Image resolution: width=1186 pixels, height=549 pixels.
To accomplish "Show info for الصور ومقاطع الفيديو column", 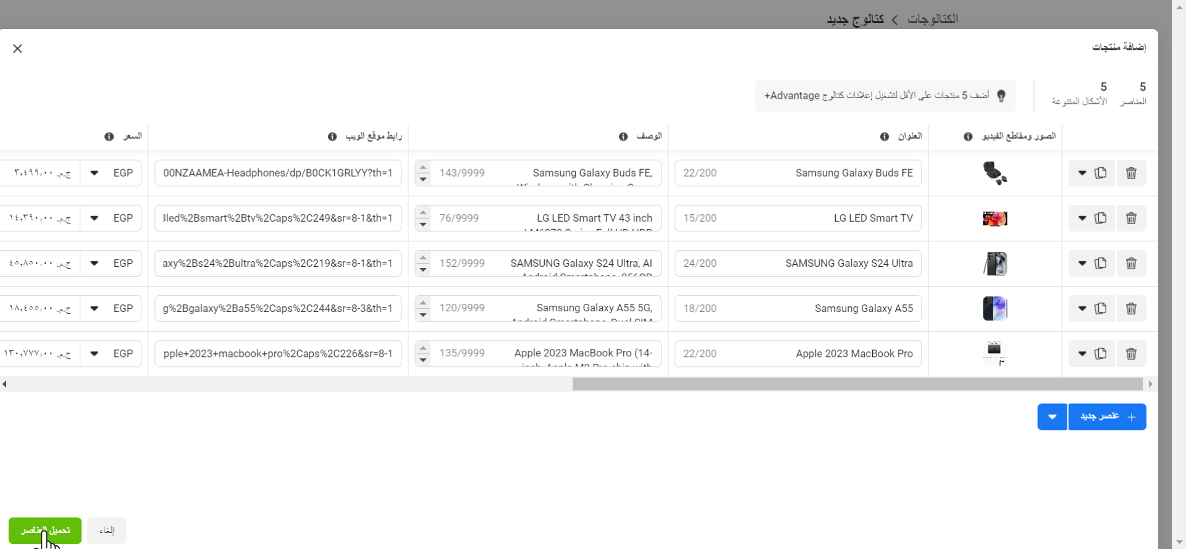I will [968, 136].
